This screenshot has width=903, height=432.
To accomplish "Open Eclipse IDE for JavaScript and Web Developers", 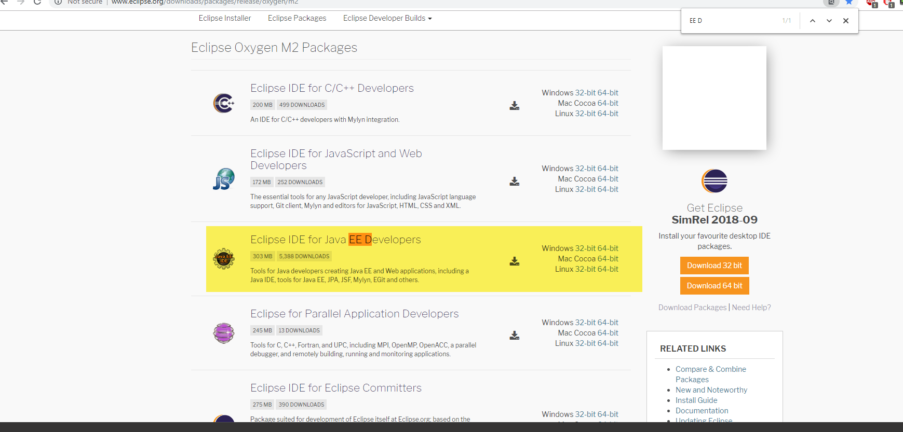I will [x=336, y=159].
